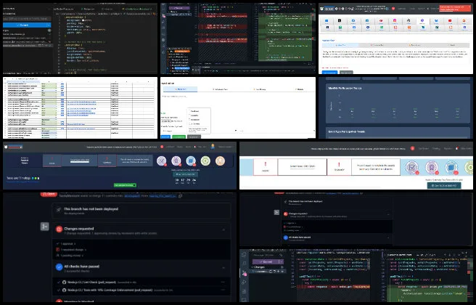Select the highlighted first tab in the white form

coord(181,89)
